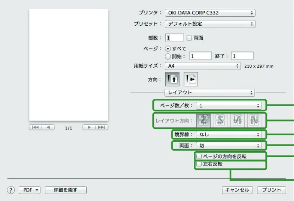Go to previous preview page
Viewport: 294px width, 201px height.
48,127
